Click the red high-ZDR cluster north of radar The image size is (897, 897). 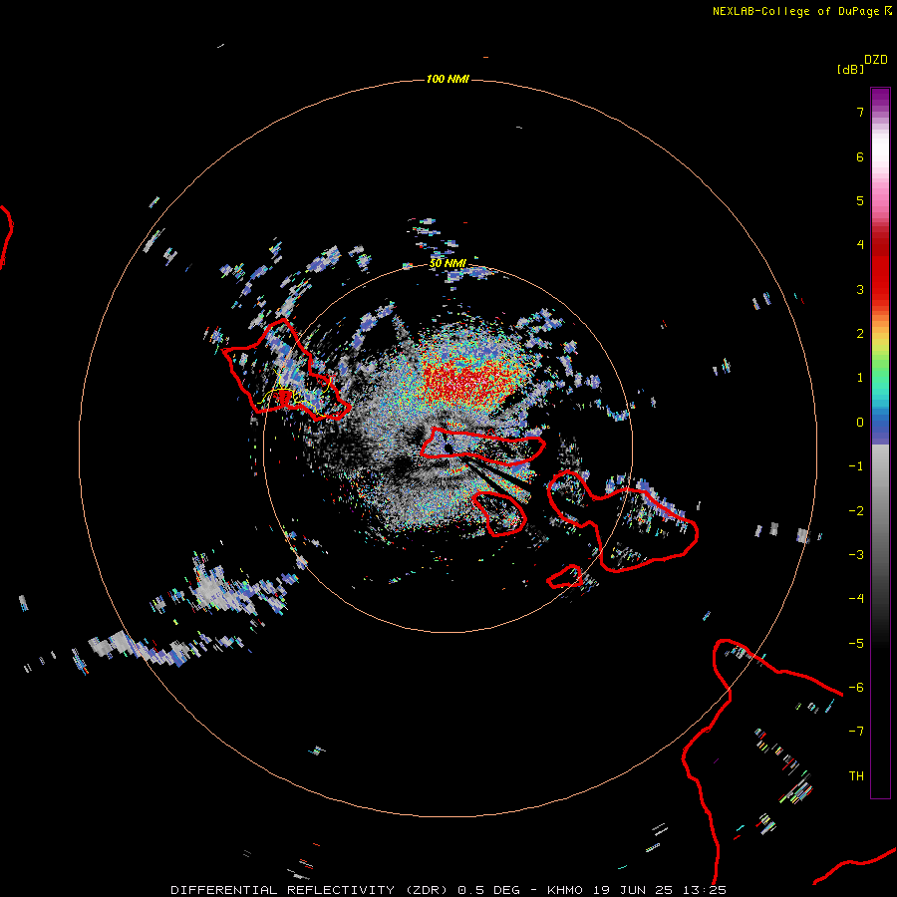[470, 380]
